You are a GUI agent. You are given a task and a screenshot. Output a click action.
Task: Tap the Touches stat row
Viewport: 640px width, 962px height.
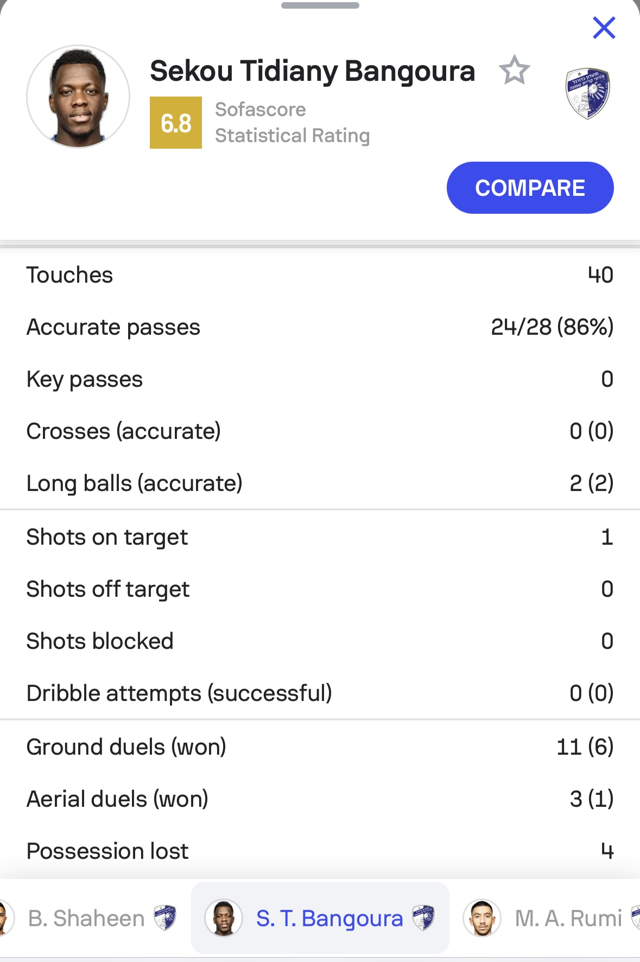320,275
